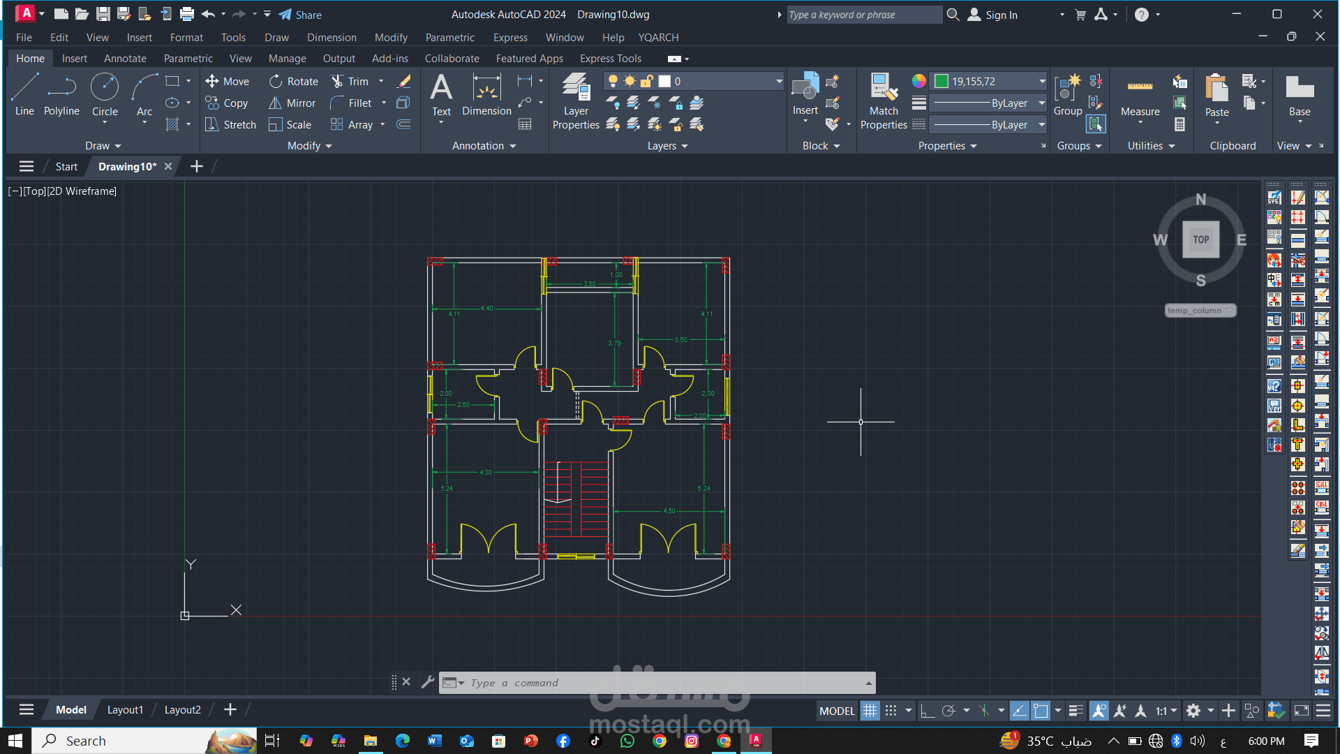Activate the Rotate command
The image size is (1340, 754).
294,82
